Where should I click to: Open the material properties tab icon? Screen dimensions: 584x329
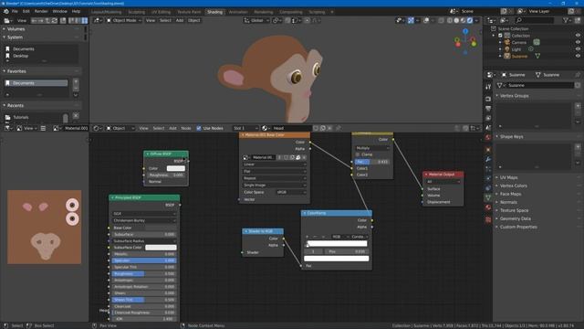[488, 207]
